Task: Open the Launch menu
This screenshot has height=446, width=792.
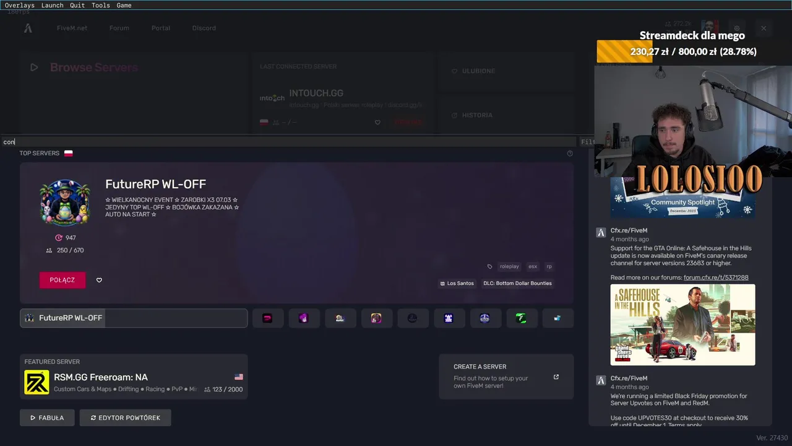Action: click(53, 5)
